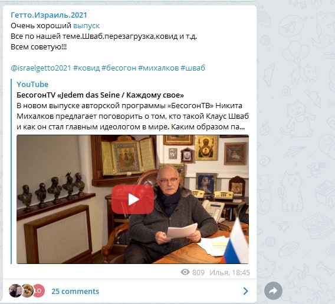This screenshot has width=335, height=304.
Task: Open the YouTube source label
Action: point(32,84)
